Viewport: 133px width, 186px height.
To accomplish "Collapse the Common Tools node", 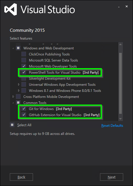I will pyautogui.click(x=13, y=103).
